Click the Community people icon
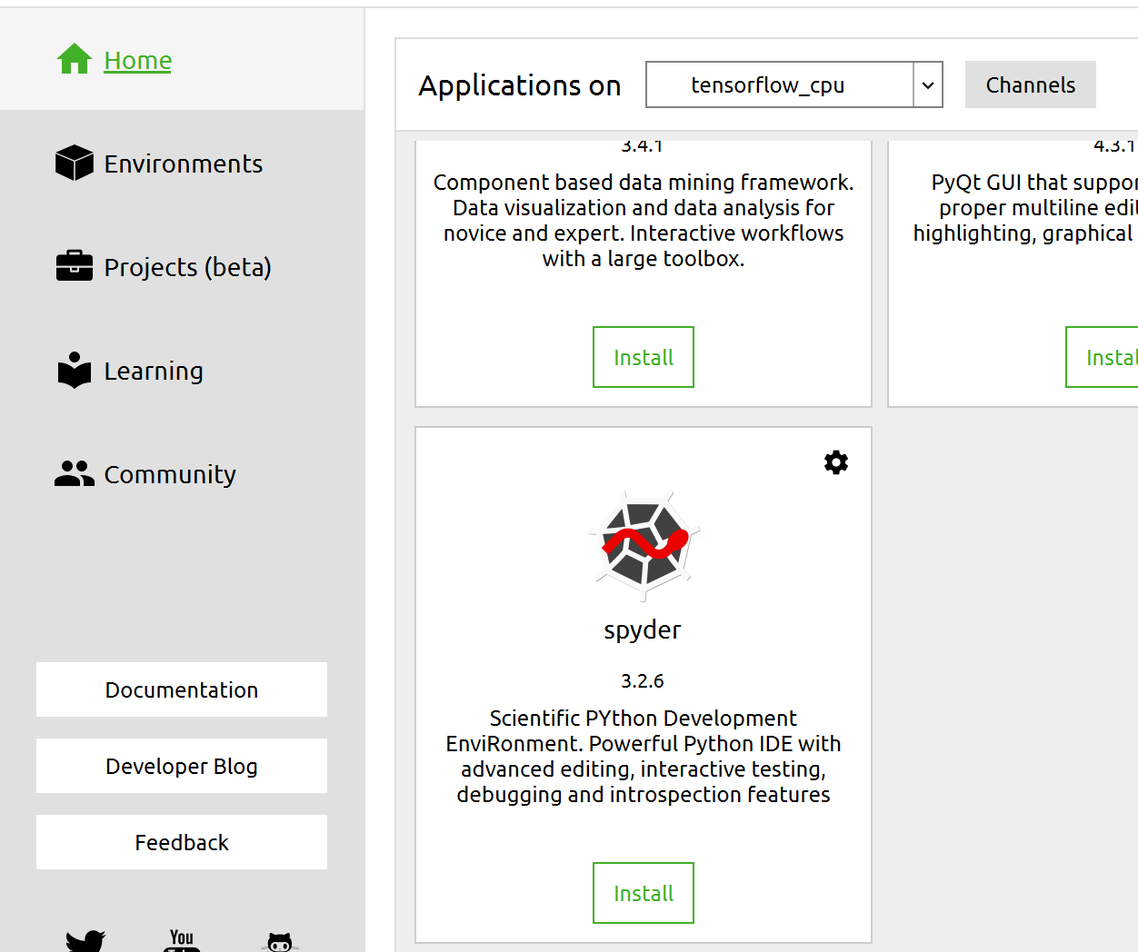Viewport: 1138px width, 952px height. click(75, 473)
